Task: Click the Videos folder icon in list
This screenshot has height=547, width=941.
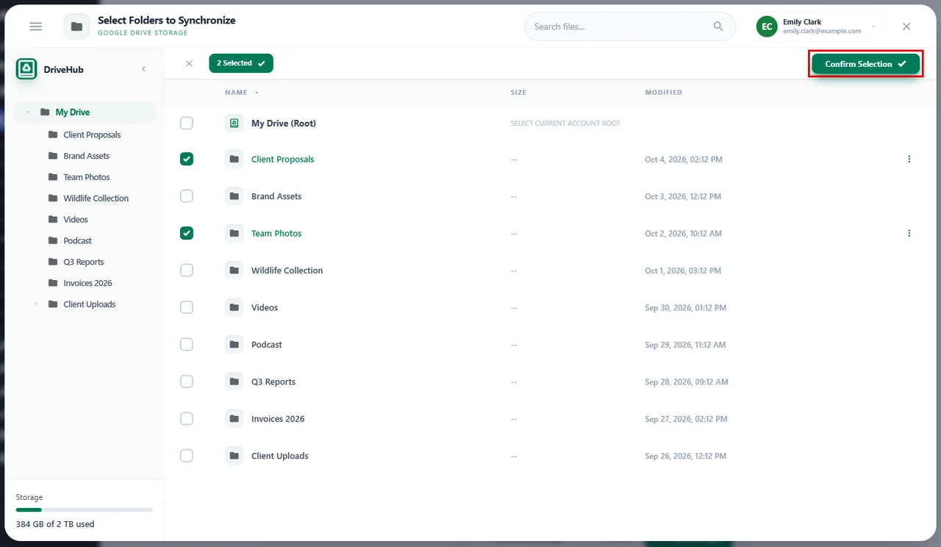Action: point(234,307)
